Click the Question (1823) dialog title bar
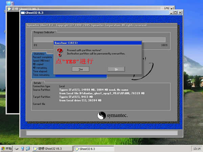This screenshot has height=152, width=203. coord(98,43)
